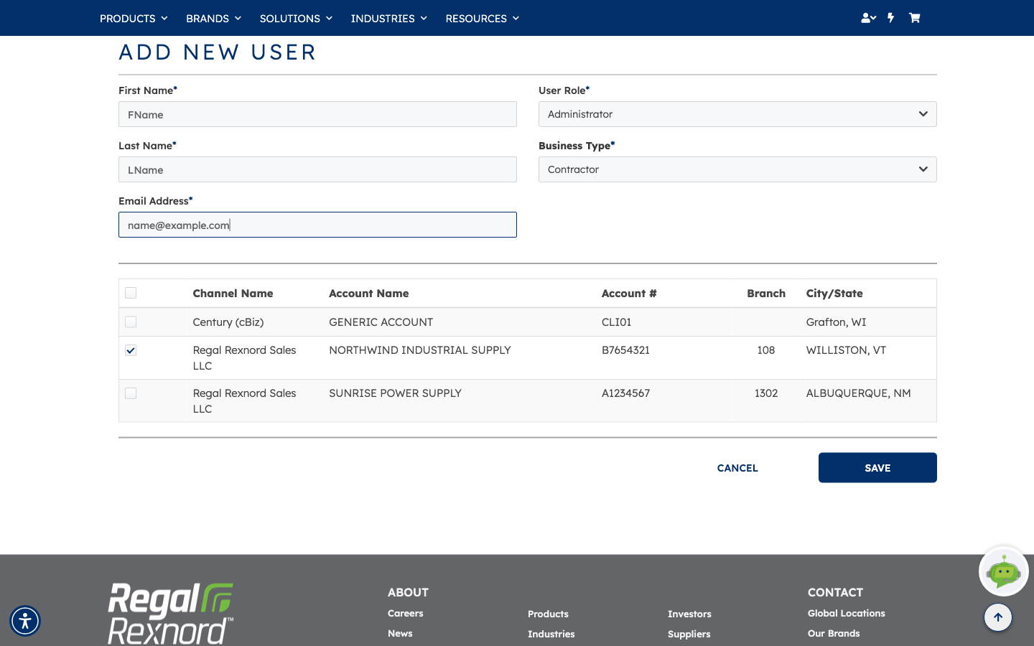Click the branch number 1302 cell
Screen dimensions: 1034x646
pos(766,393)
